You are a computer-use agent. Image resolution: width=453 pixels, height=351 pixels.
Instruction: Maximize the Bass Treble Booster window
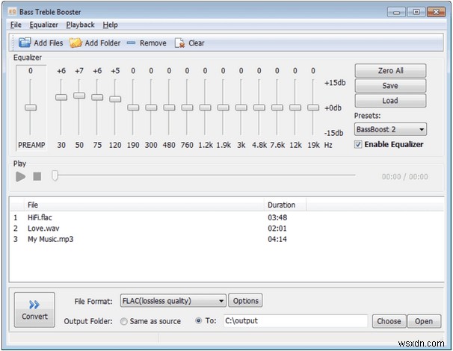416,12
